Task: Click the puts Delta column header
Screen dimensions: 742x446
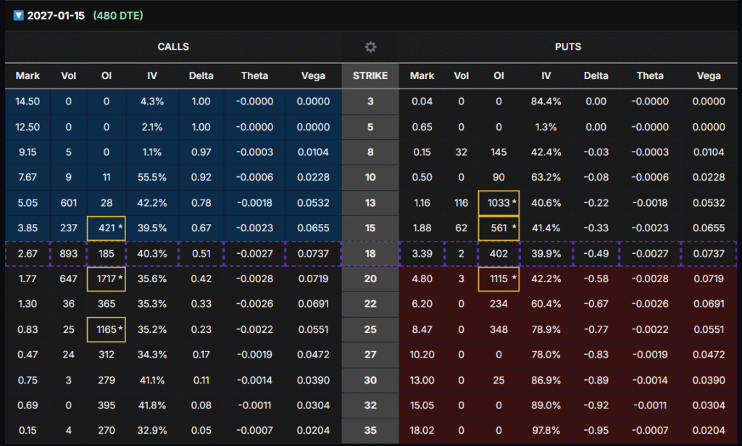Action: coord(596,75)
